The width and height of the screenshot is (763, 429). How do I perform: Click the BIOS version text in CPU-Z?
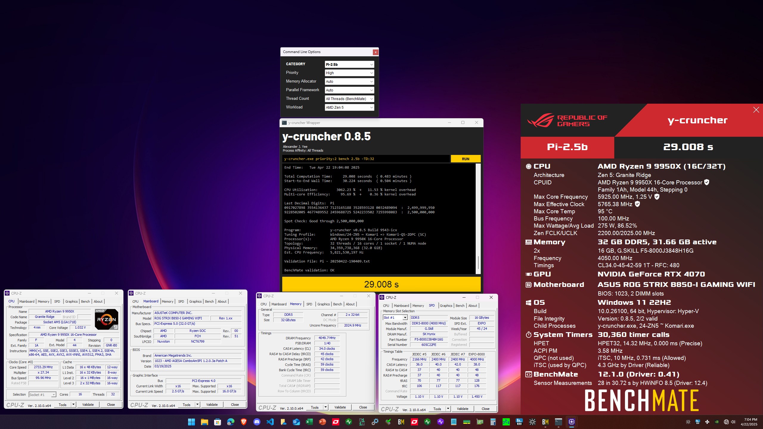click(197, 361)
